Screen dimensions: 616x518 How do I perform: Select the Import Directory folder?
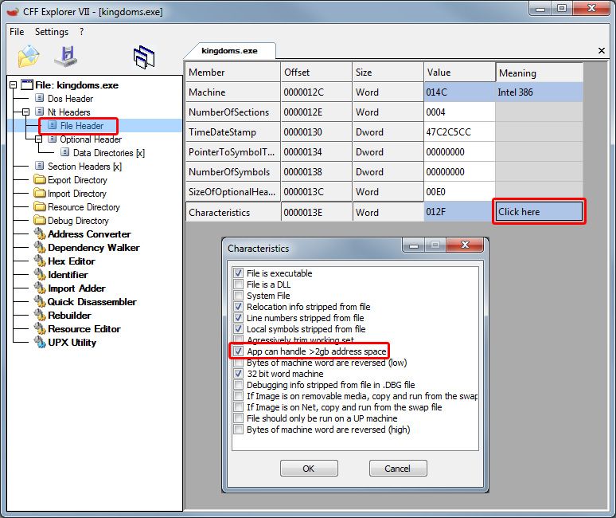tap(76, 194)
